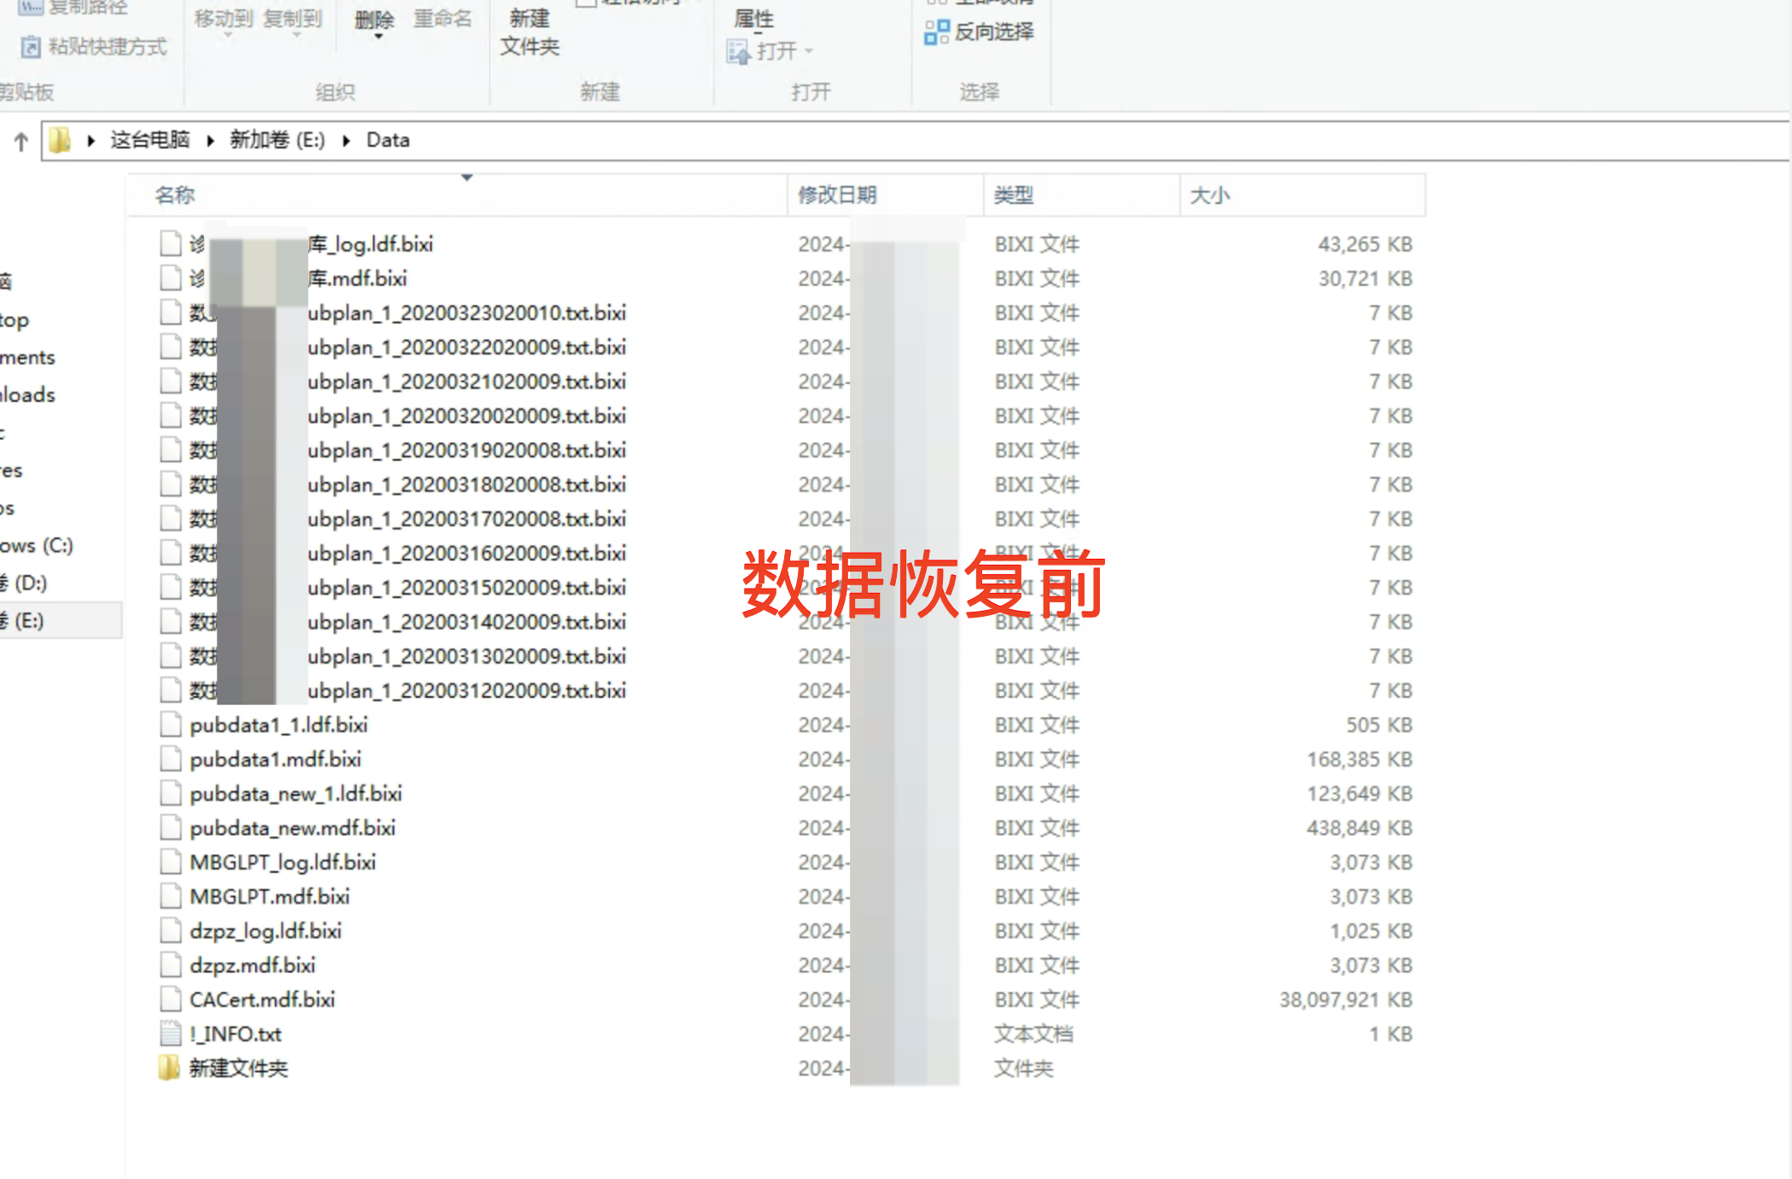The image size is (1792, 1179).
Task: Expand the chevron before Data in breadcrumb
Action: [346, 141]
